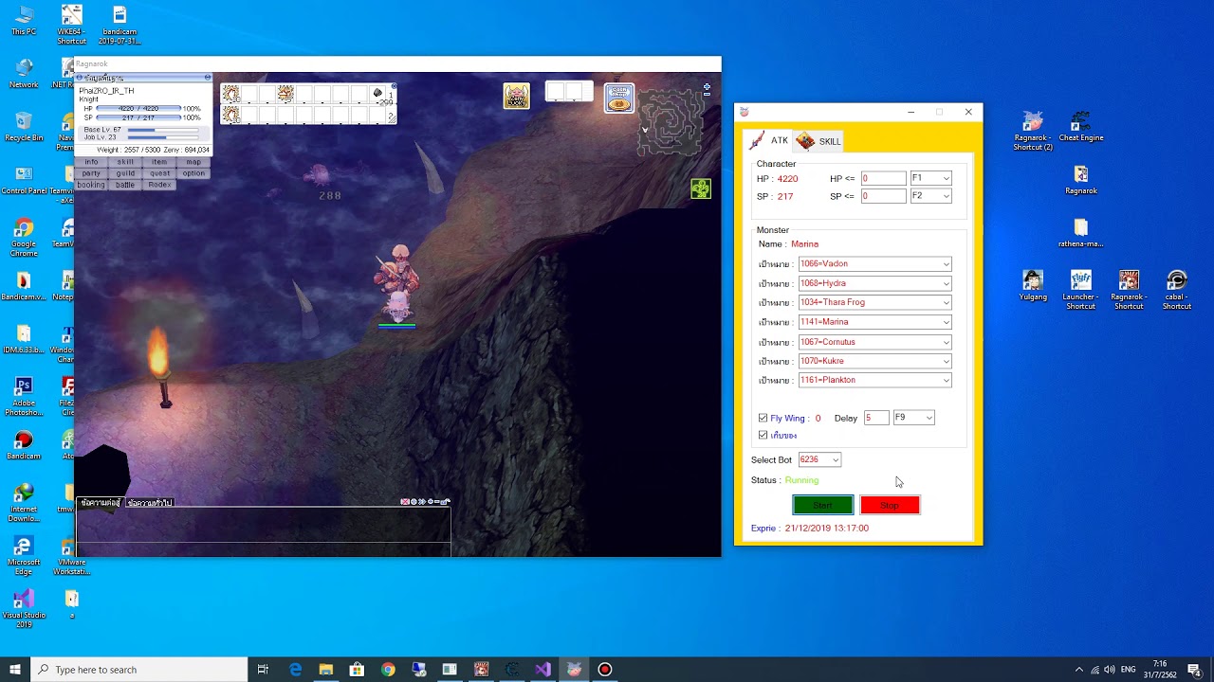The height and width of the screenshot is (682, 1214).
Task: Expand the 1070=Kukre target dropdown
Action: (x=874, y=361)
